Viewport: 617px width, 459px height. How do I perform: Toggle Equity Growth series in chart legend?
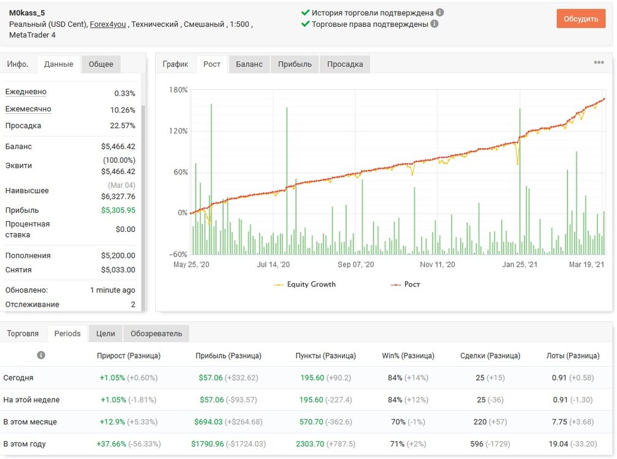click(x=305, y=284)
